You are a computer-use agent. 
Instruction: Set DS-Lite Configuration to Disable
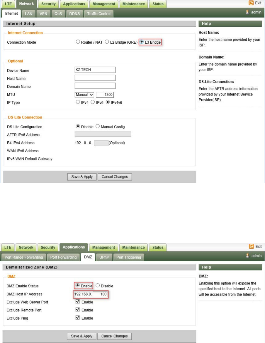[78, 126]
